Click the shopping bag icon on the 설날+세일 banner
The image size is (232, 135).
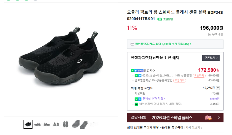[x=208, y=118]
